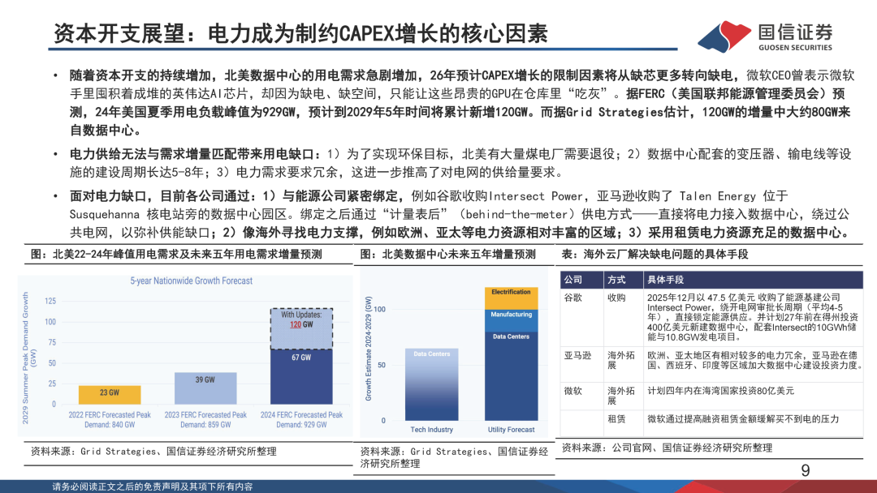Click the 39 GW light blue bar
The image size is (877, 493).
[x=205, y=388]
